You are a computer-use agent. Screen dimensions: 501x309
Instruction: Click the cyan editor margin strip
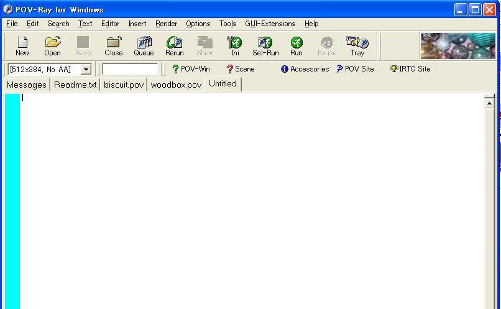coord(12,201)
